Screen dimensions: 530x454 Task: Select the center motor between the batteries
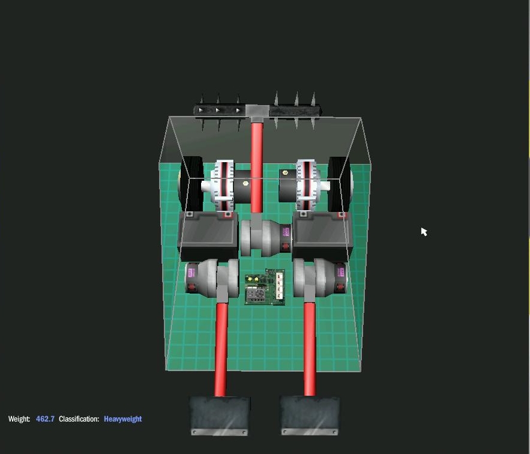265,238
